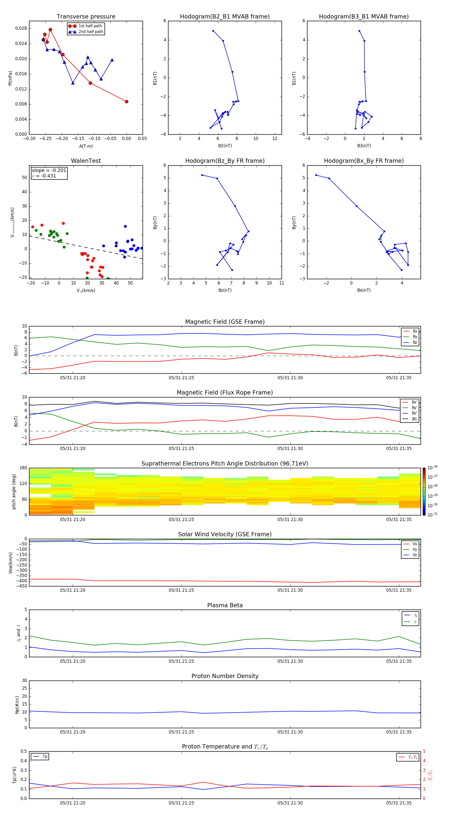Select the 'Hodogram(Bx_By FR frame)' title
This screenshot has width=450, height=825.
(364, 161)
